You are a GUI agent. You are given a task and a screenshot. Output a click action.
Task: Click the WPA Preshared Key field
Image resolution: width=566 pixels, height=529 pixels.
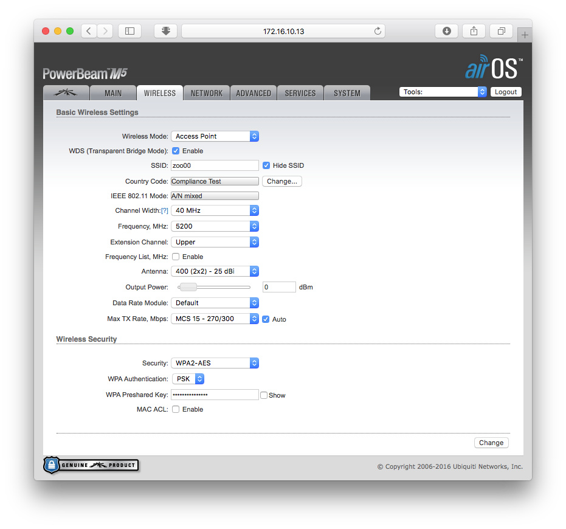215,395
